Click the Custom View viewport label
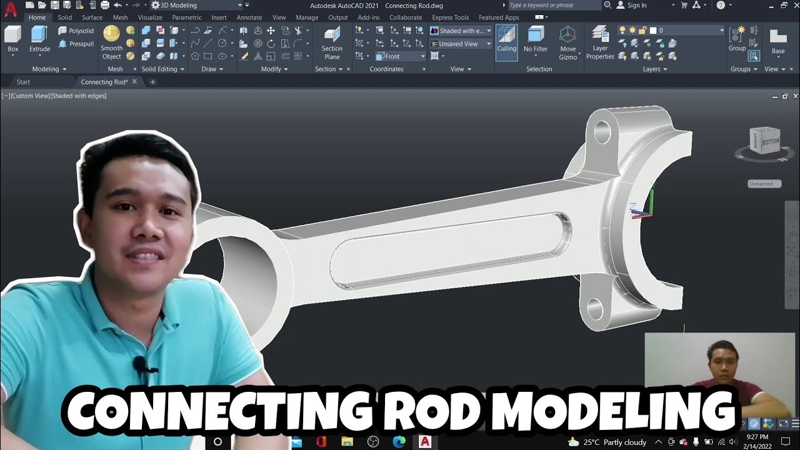This screenshot has height=450, width=800. point(30,96)
